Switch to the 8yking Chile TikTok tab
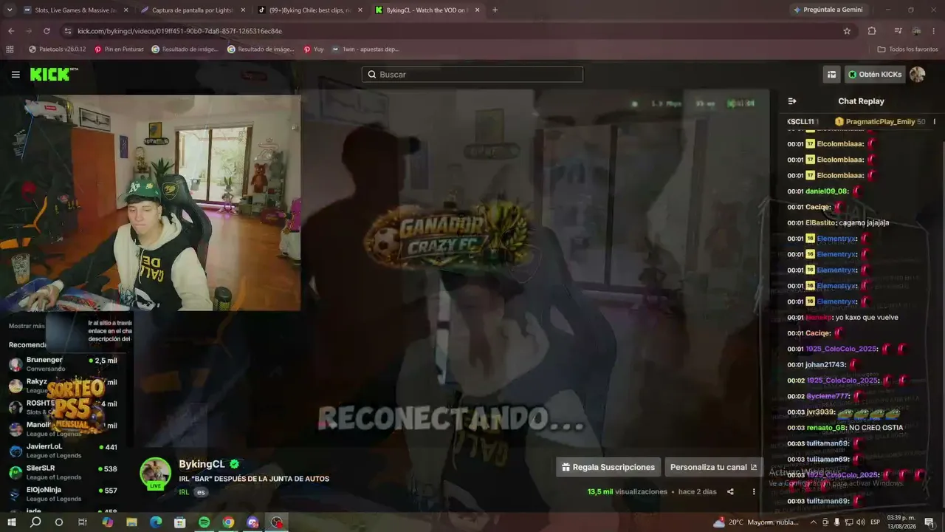Screen dimensions: 945x532 pyautogui.click(x=309, y=10)
